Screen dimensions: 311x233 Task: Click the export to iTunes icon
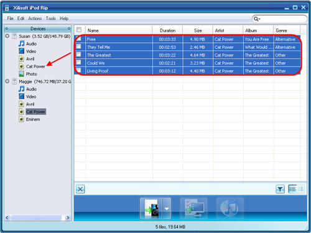tap(230, 208)
